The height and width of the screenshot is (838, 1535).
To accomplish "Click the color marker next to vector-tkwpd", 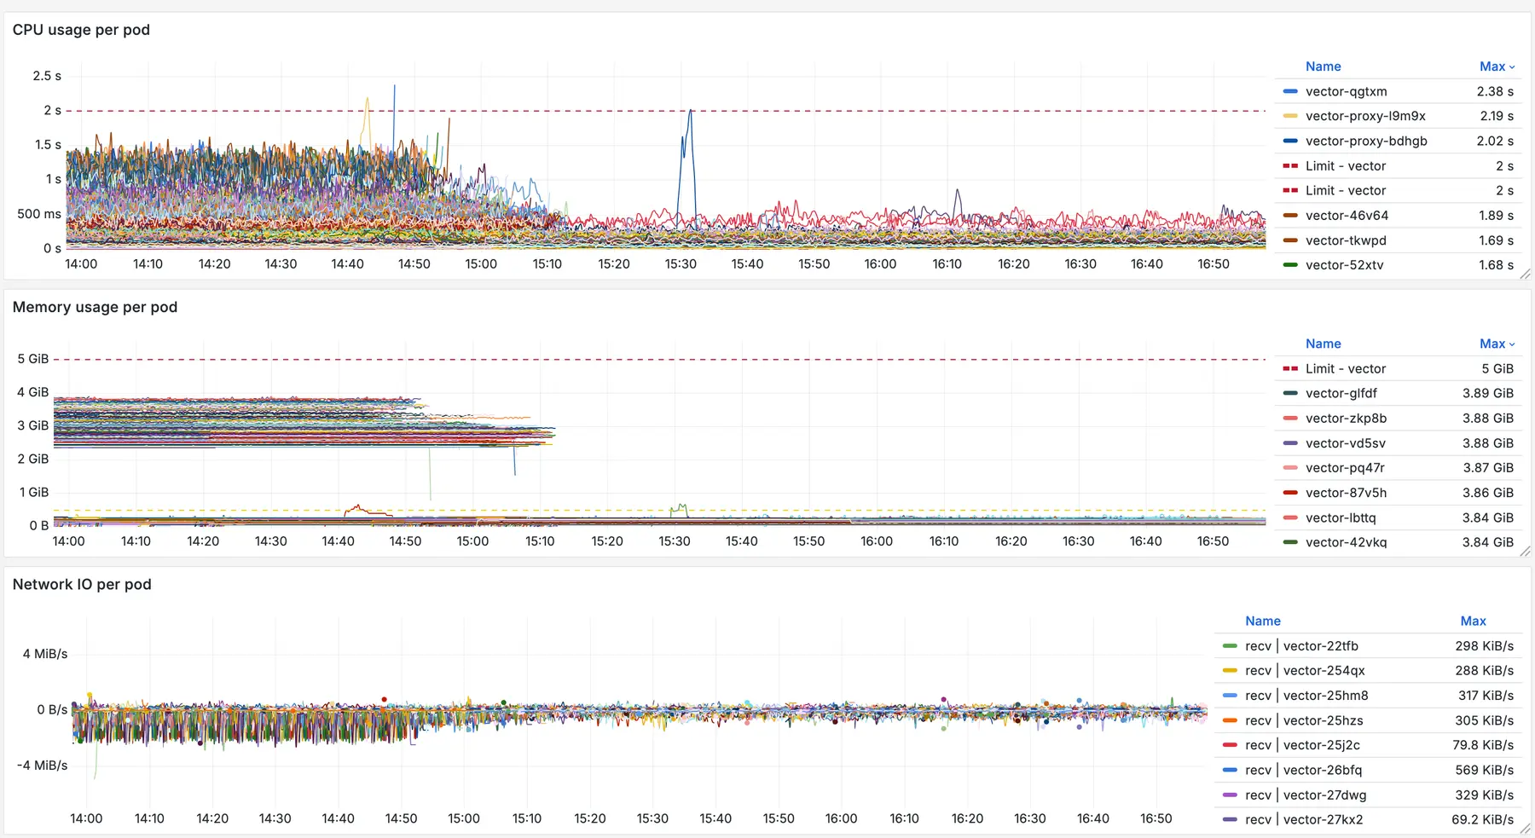I will tap(1289, 240).
